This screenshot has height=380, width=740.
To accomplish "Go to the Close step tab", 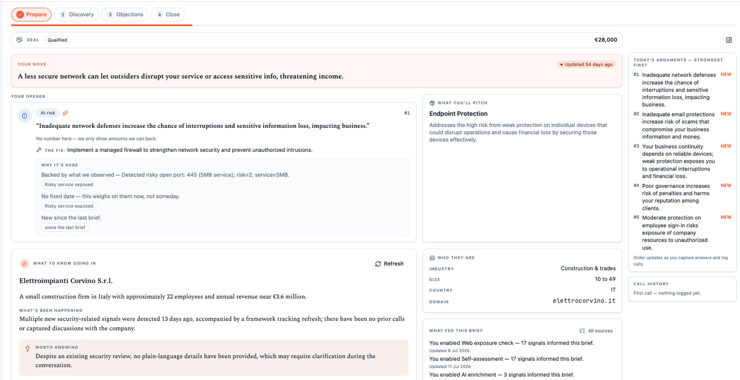I will pyautogui.click(x=168, y=14).
